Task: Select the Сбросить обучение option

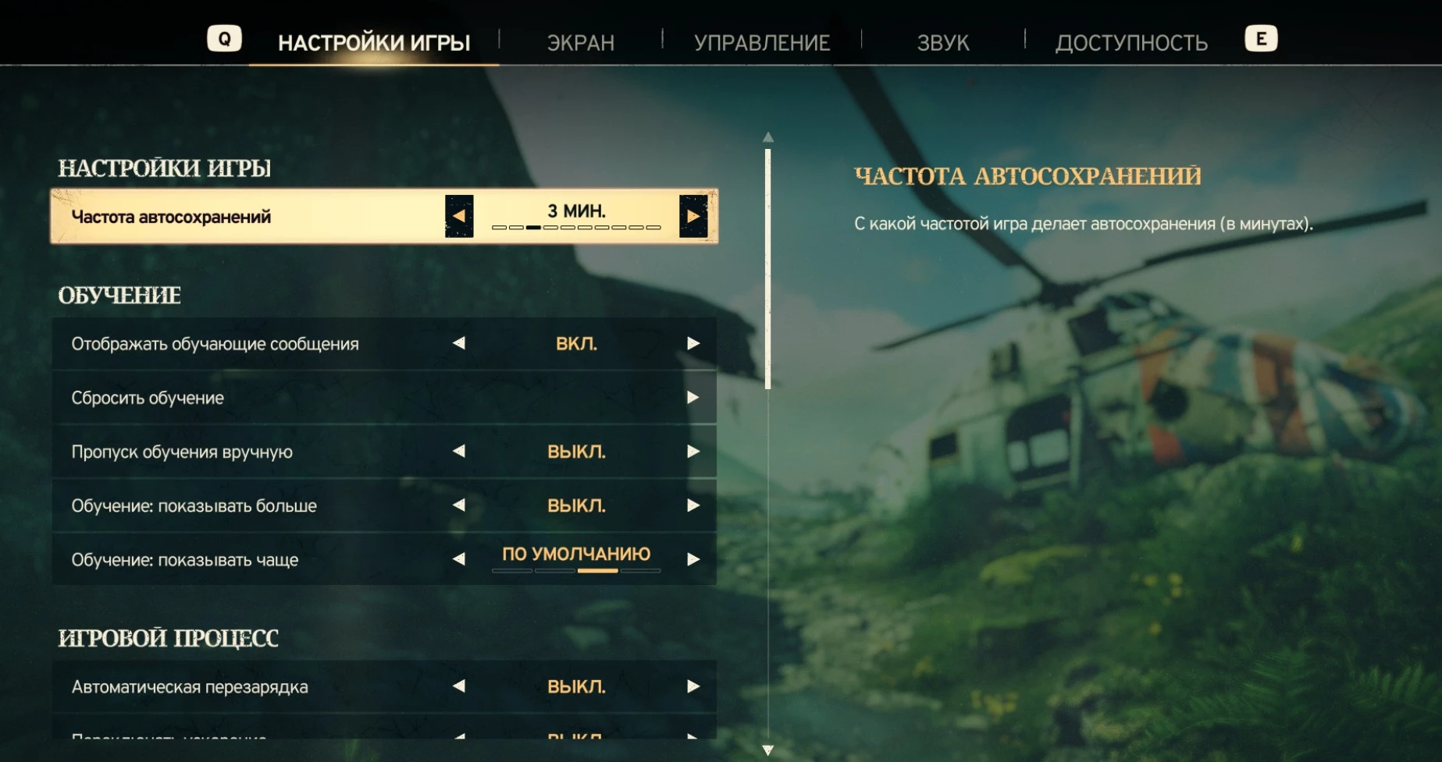Action: tap(384, 398)
